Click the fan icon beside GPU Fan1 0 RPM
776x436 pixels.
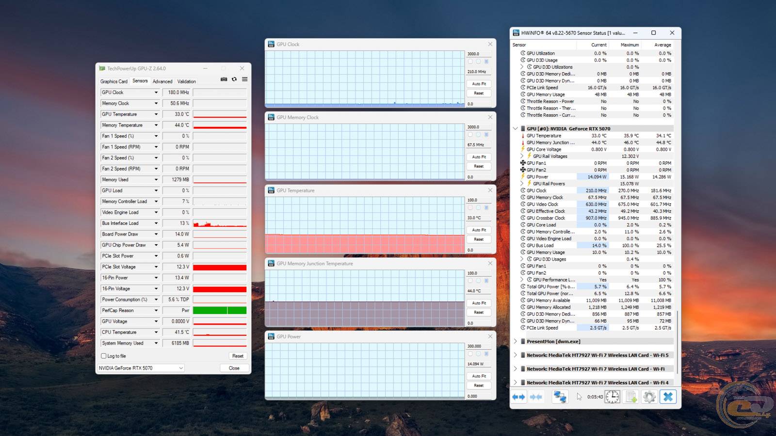(x=523, y=163)
